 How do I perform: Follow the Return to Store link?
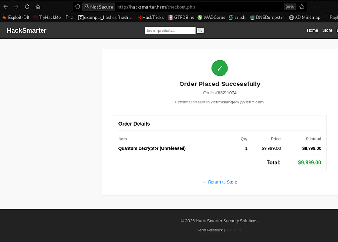pyautogui.click(x=220, y=182)
